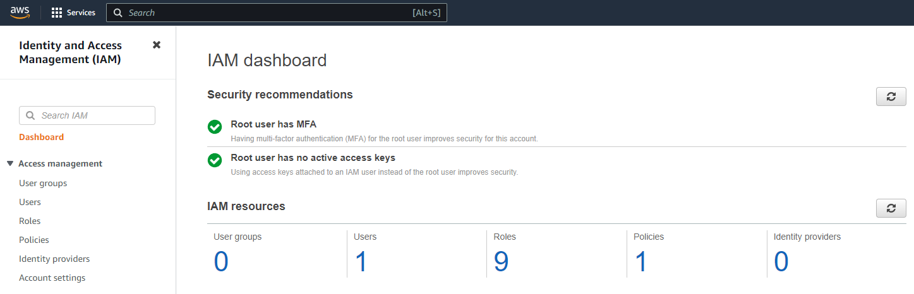Click the MFA description text line

pos(384,139)
